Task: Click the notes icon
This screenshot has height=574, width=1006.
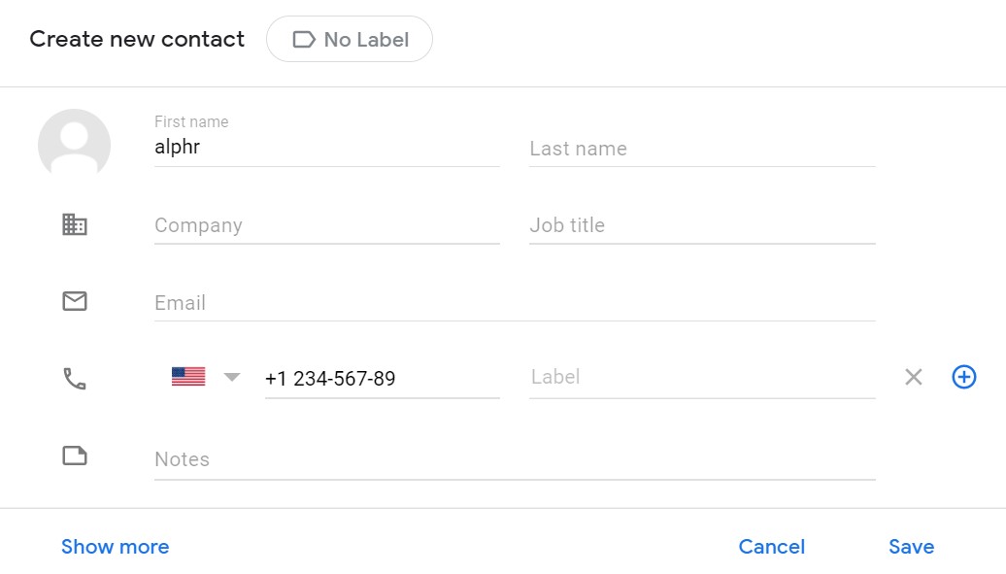Action: point(75,456)
